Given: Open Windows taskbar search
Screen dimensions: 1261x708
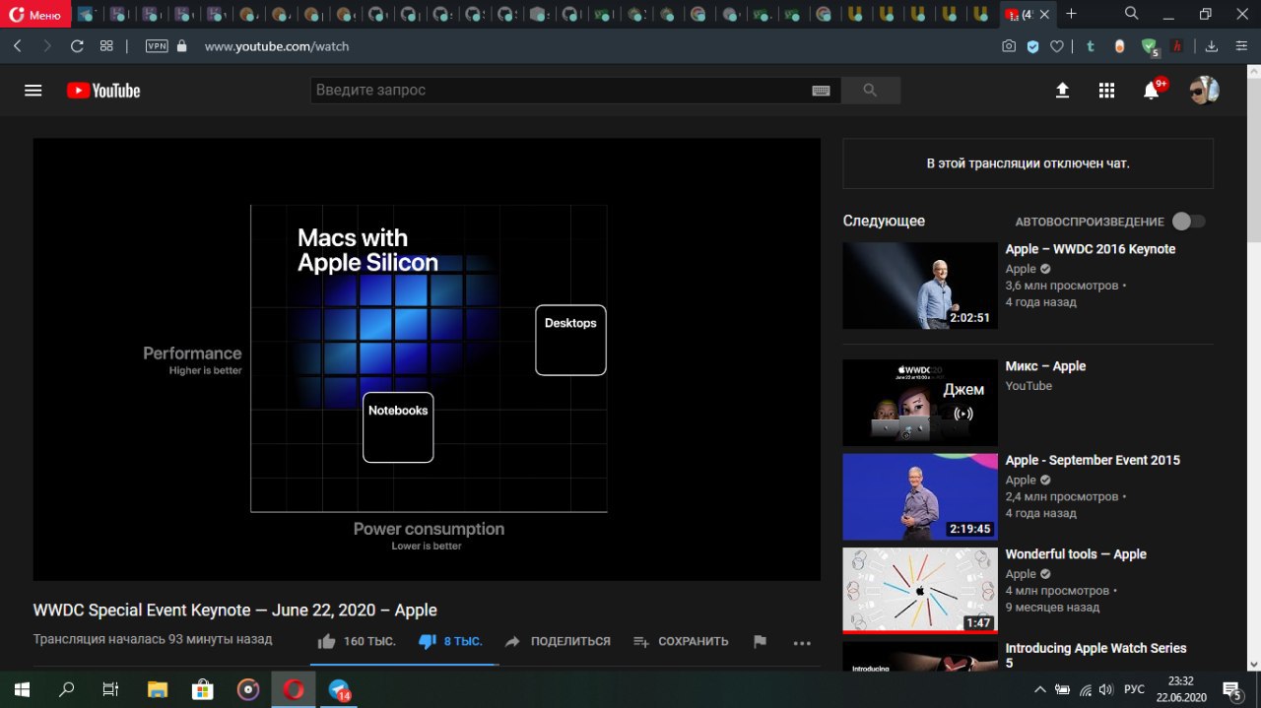Looking at the screenshot, I should click(66, 689).
